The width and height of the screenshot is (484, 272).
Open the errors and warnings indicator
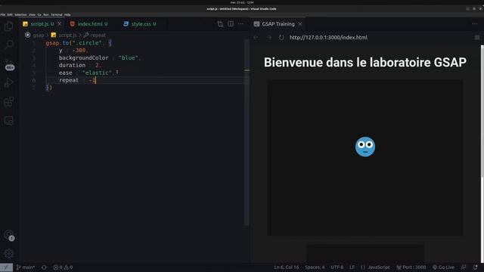(x=63, y=267)
